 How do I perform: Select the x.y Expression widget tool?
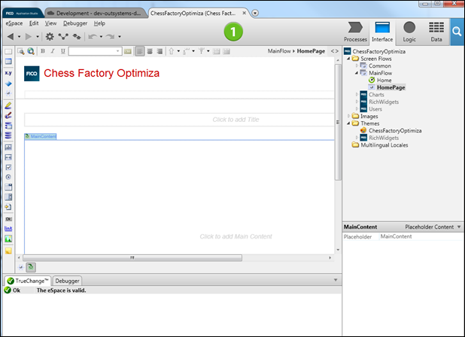[8, 73]
